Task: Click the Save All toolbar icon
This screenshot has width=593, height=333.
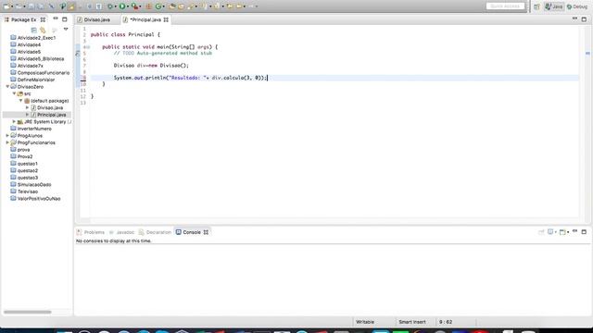Action: 41,6
